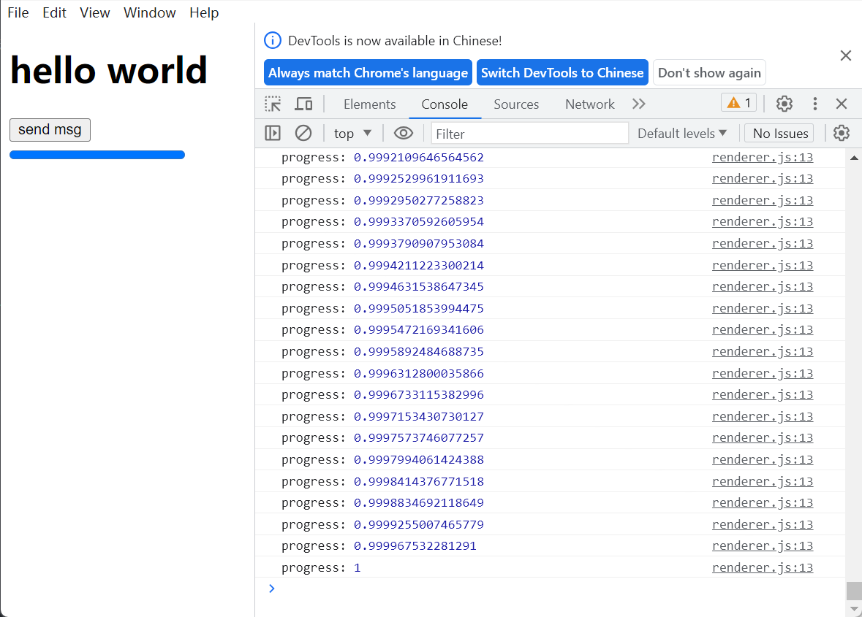Select log value 0.9995472169341606

pyautogui.click(x=419, y=330)
